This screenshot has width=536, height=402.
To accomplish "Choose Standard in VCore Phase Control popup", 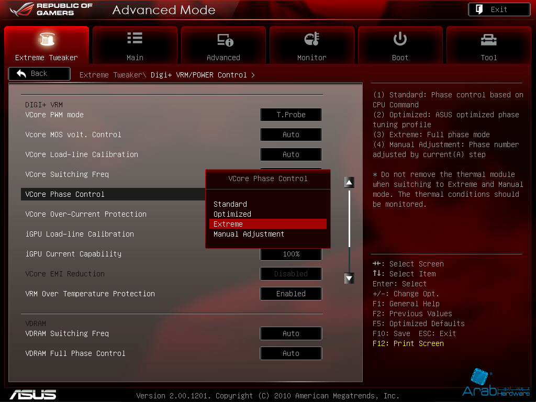I will (x=267, y=204).
